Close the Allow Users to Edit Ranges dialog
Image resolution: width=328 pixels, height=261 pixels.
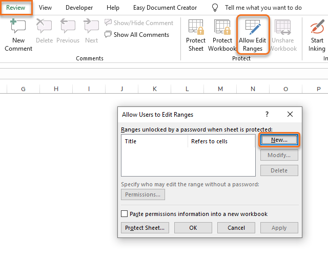click(x=290, y=115)
